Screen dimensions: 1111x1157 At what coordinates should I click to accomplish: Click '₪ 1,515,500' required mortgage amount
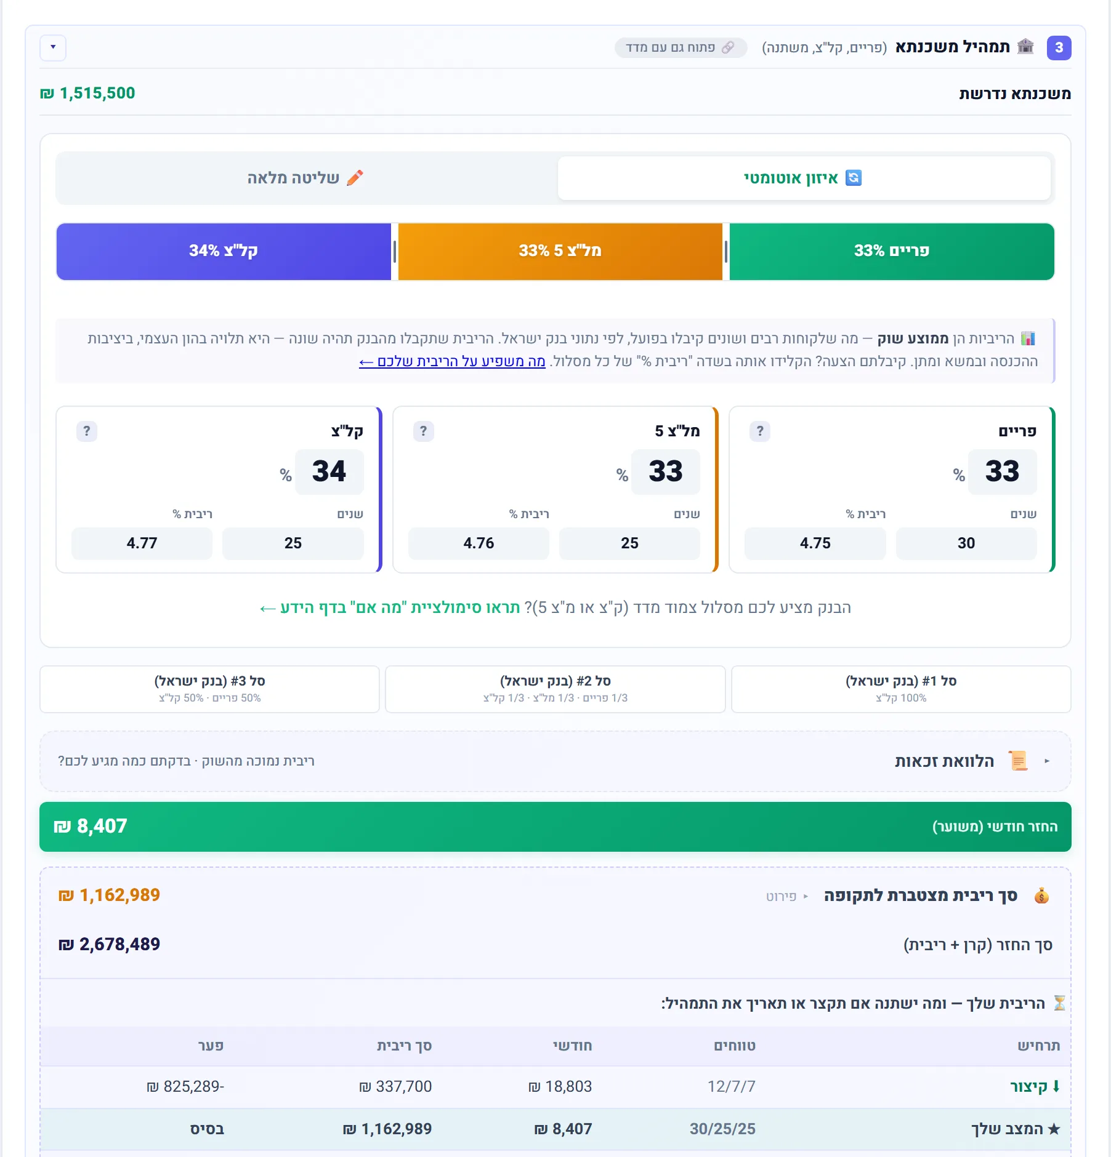coord(87,93)
